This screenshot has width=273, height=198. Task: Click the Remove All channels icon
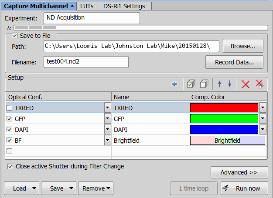[x=259, y=84]
